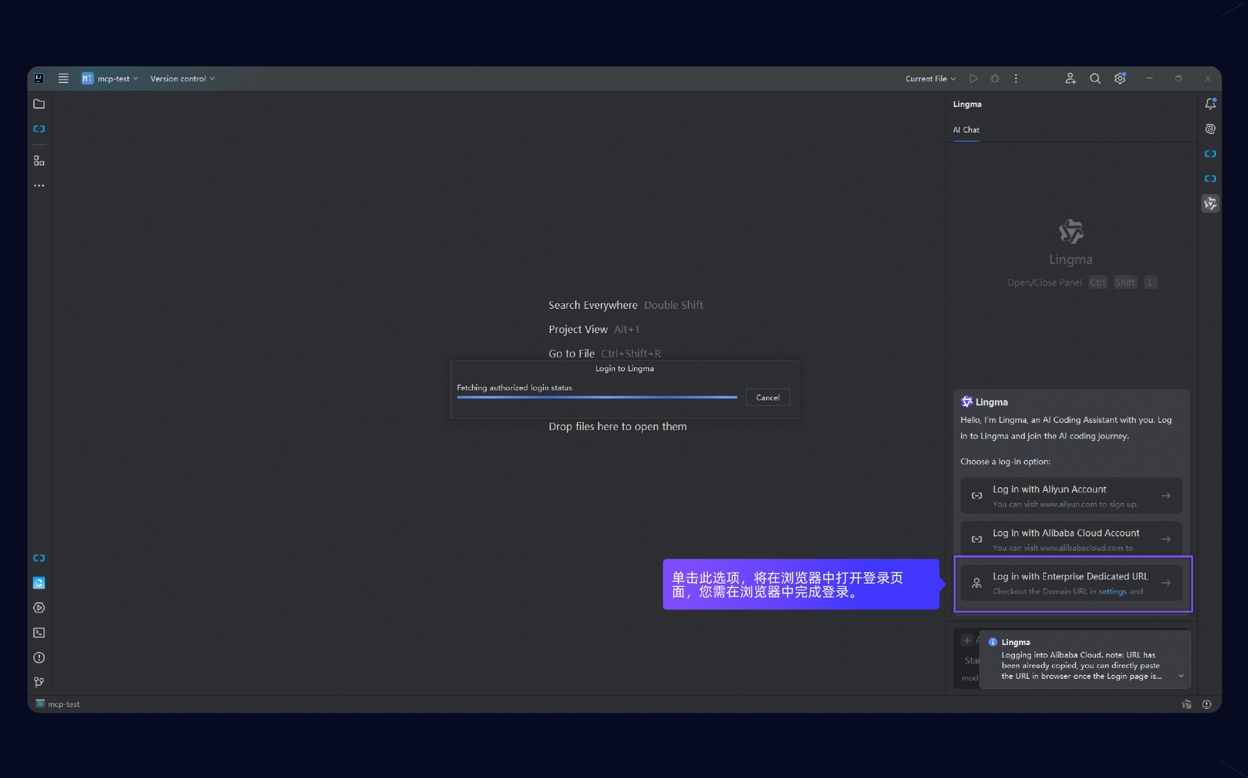
Task: Click the blue square C icon in left sidebar
Action: coord(39,583)
